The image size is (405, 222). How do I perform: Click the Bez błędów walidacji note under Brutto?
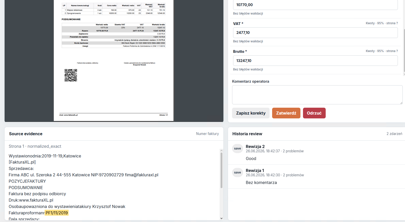tap(248, 69)
